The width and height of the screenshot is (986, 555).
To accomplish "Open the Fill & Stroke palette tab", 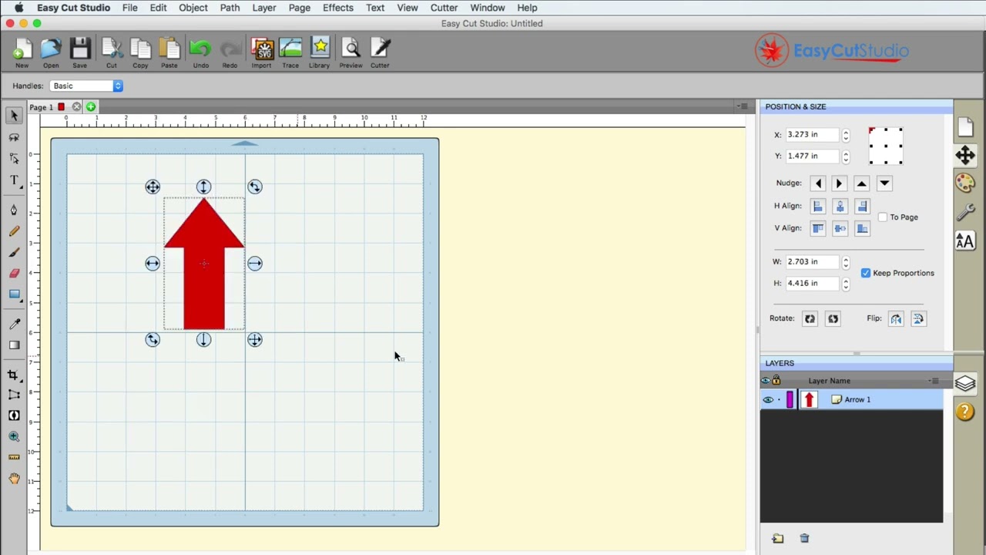I will point(965,183).
